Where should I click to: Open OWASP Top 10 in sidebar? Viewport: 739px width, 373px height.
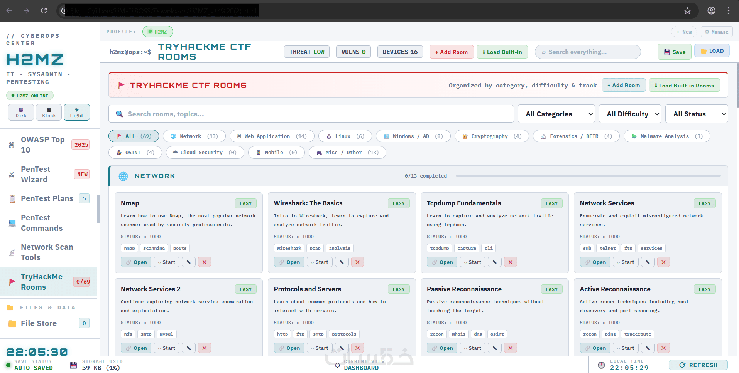pos(49,145)
